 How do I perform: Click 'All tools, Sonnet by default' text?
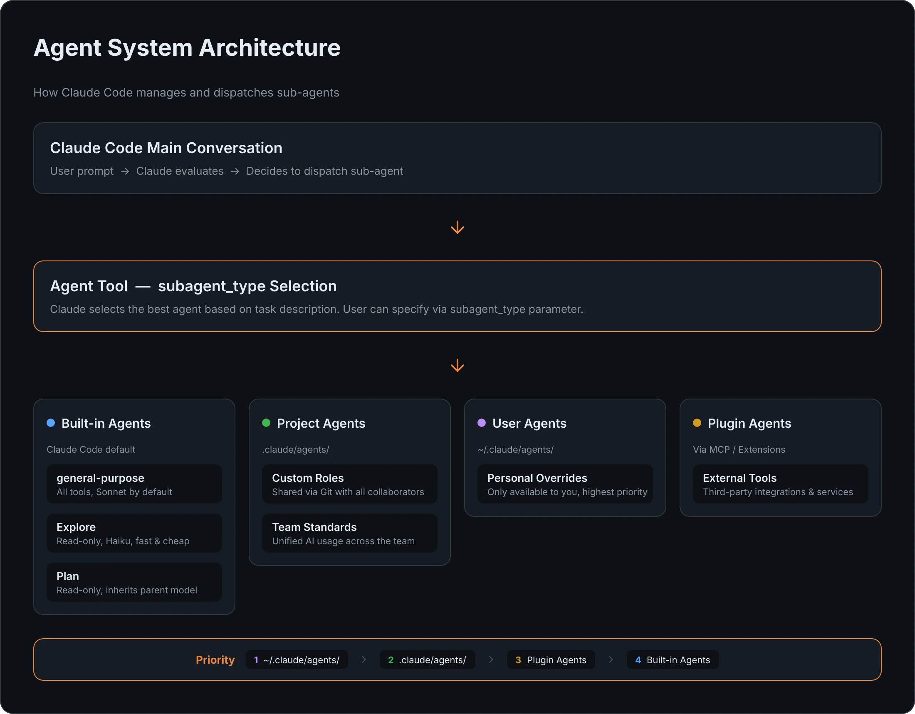pyautogui.click(x=114, y=492)
